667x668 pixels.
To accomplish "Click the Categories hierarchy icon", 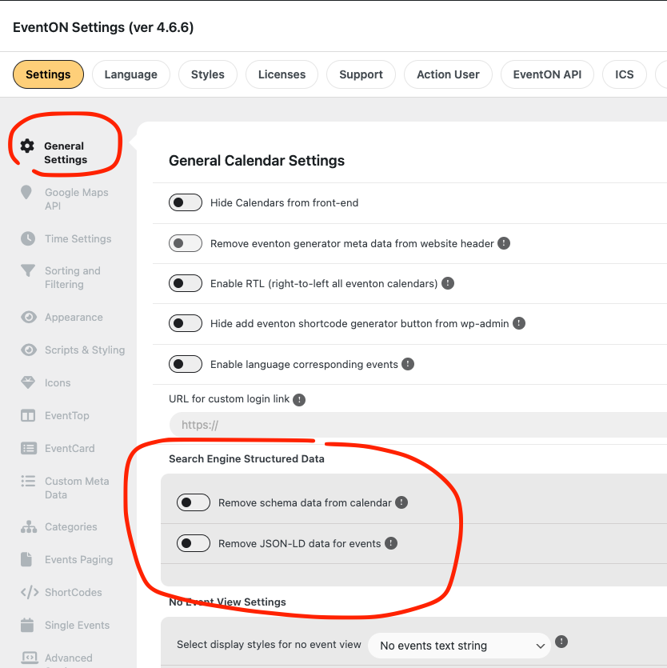I will [x=29, y=526].
